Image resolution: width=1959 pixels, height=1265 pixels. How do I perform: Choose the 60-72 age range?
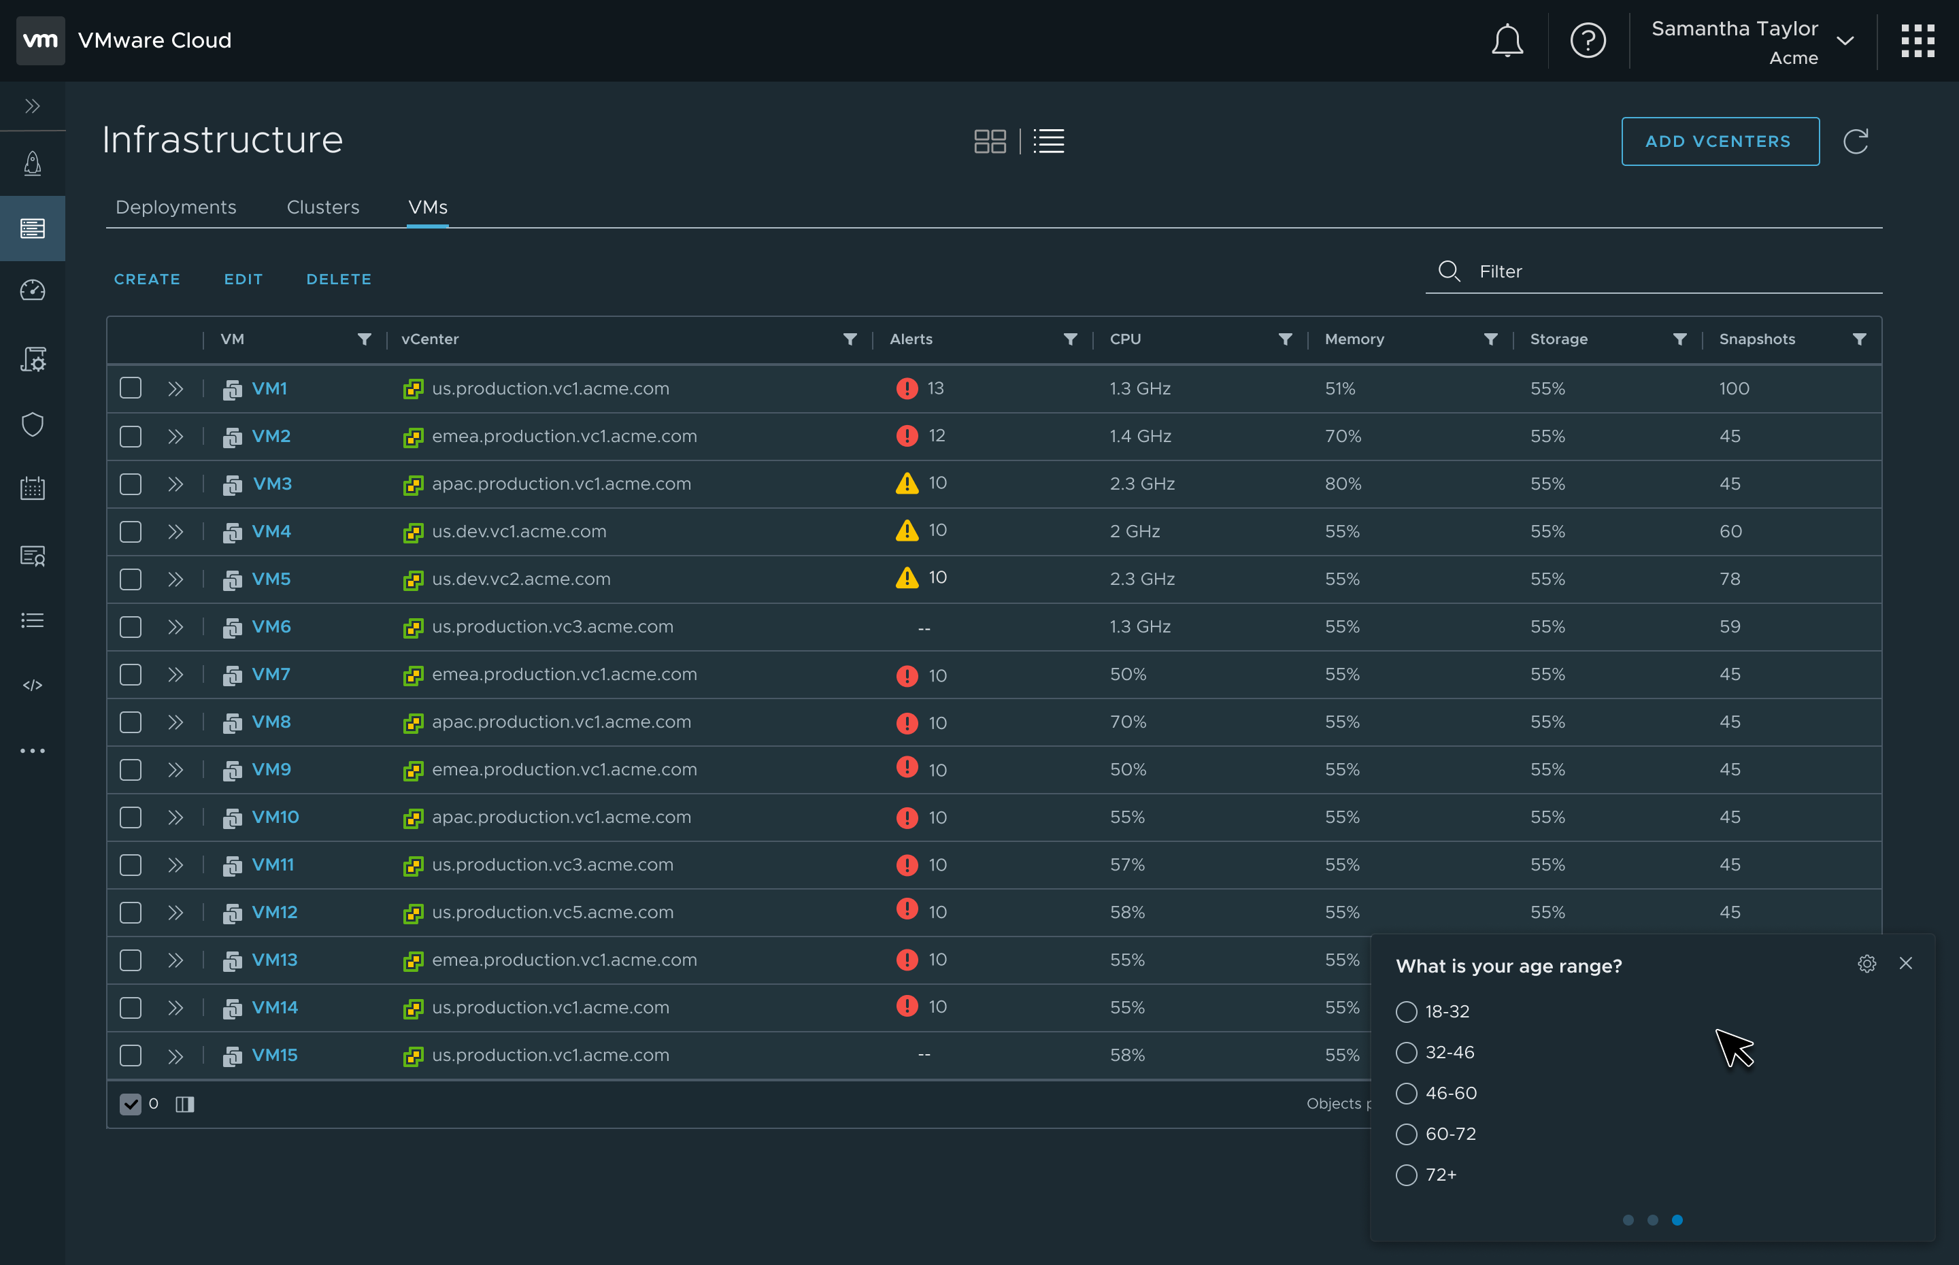(1406, 1134)
